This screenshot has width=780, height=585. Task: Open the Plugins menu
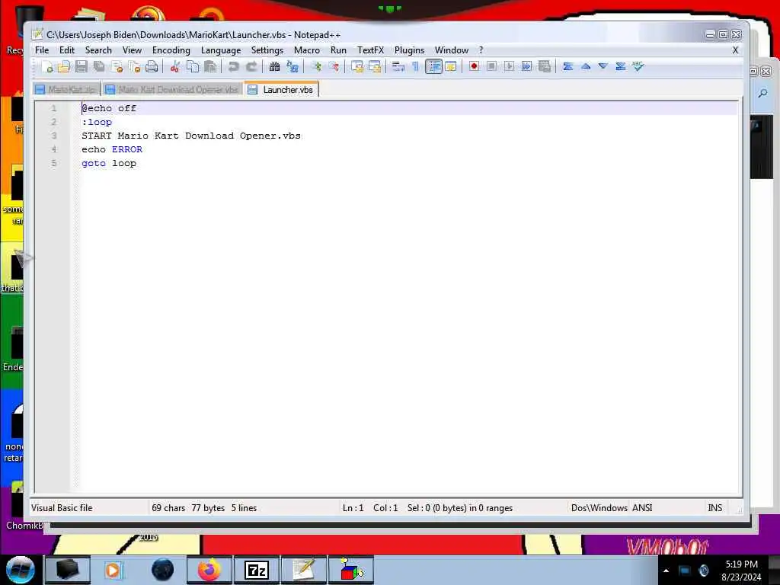409,50
